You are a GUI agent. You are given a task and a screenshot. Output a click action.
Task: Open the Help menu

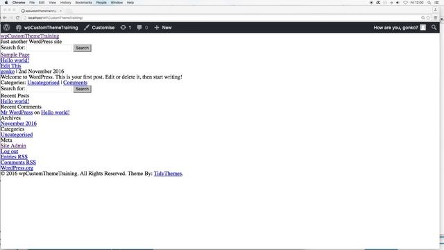[130, 3]
